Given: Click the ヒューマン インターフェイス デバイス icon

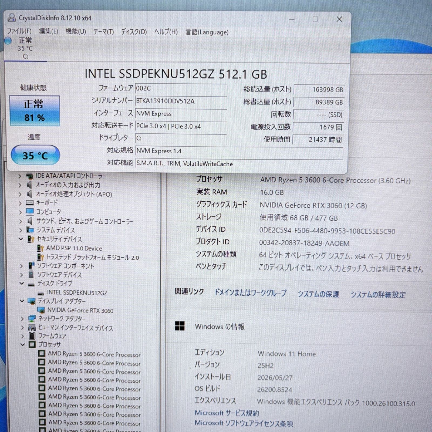Looking at the screenshot, I should (x=32, y=328).
